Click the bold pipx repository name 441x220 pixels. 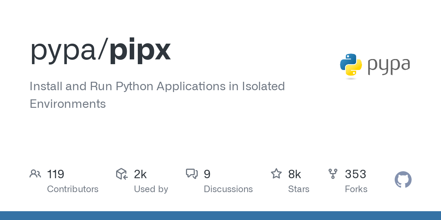coord(140,50)
